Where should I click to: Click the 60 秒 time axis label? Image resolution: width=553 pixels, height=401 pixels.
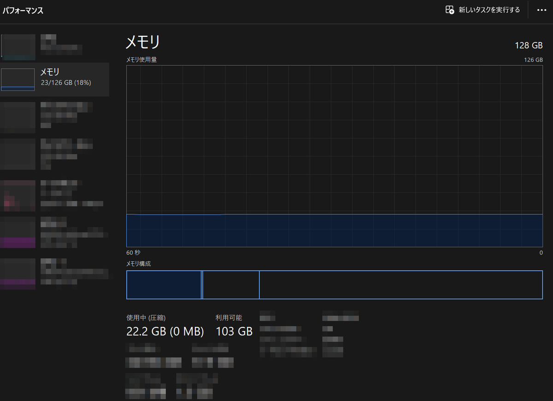pyautogui.click(x=133, y=253)
